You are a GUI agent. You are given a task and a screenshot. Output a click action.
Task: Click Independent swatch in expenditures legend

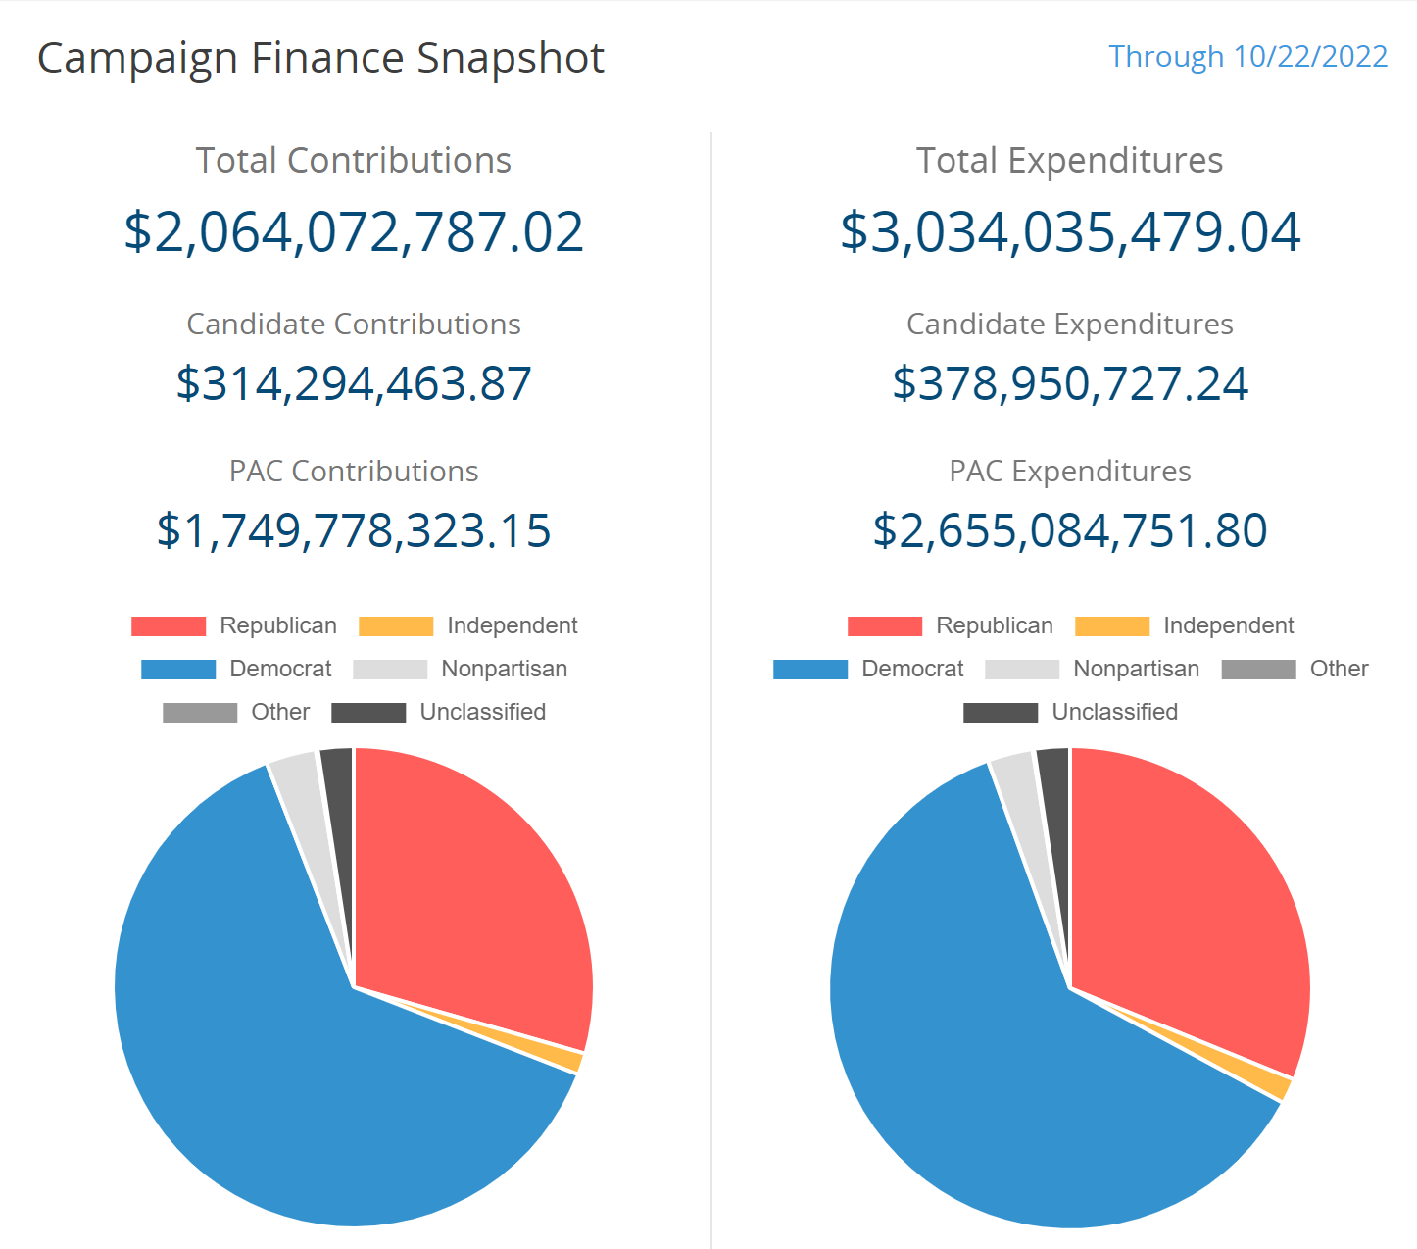tap(1112, 626)
